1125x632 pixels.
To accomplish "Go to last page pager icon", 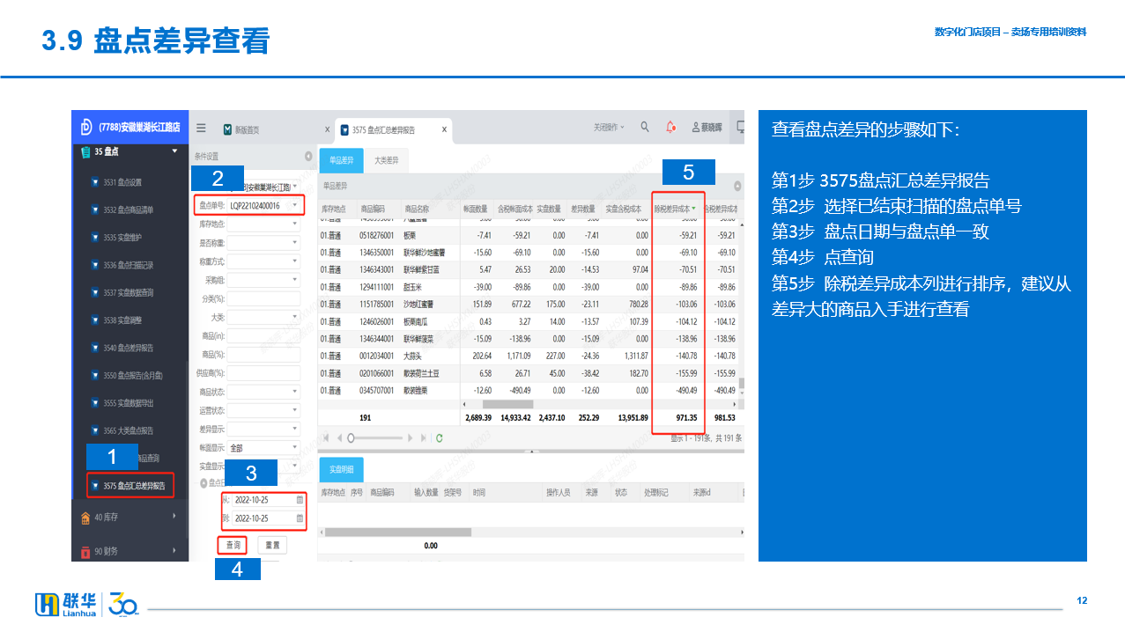I will coord(424,437).
